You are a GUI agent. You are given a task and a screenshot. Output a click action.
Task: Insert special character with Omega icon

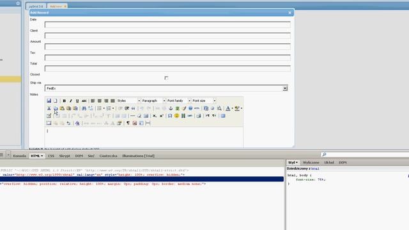pyautogui.click(x=170, y=116)
